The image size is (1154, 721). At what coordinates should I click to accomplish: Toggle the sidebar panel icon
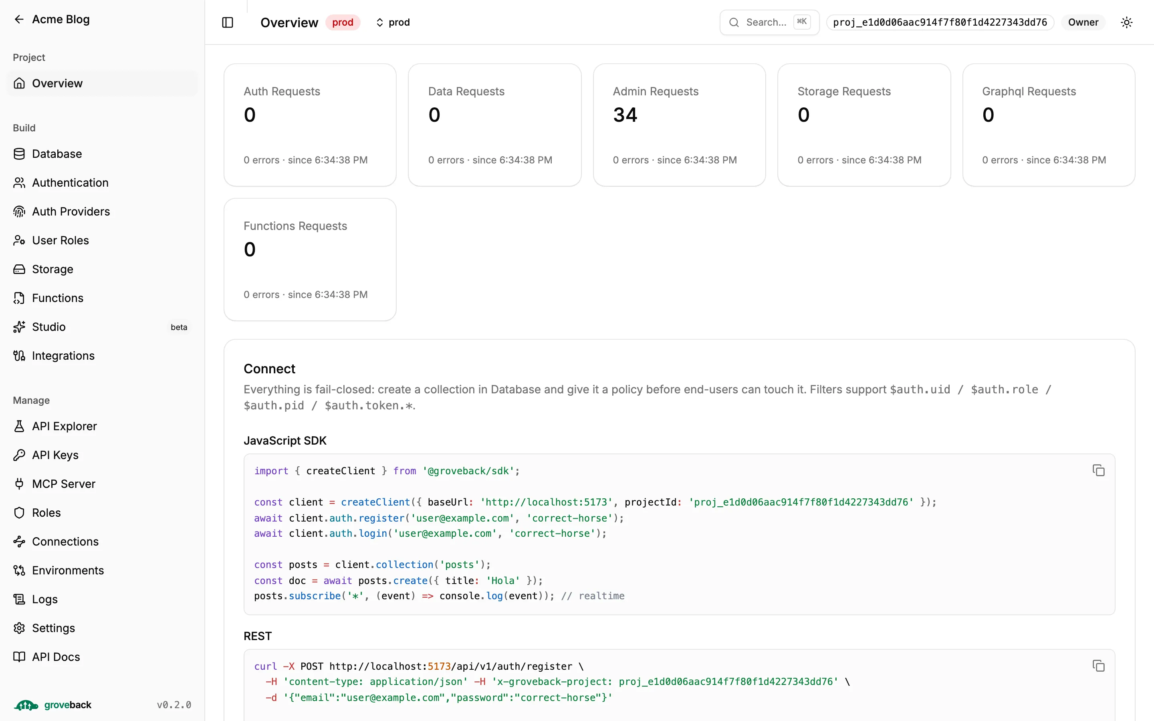228,22
